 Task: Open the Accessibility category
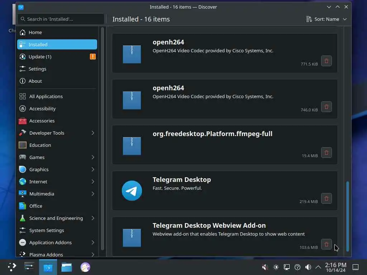click(57, 108)
